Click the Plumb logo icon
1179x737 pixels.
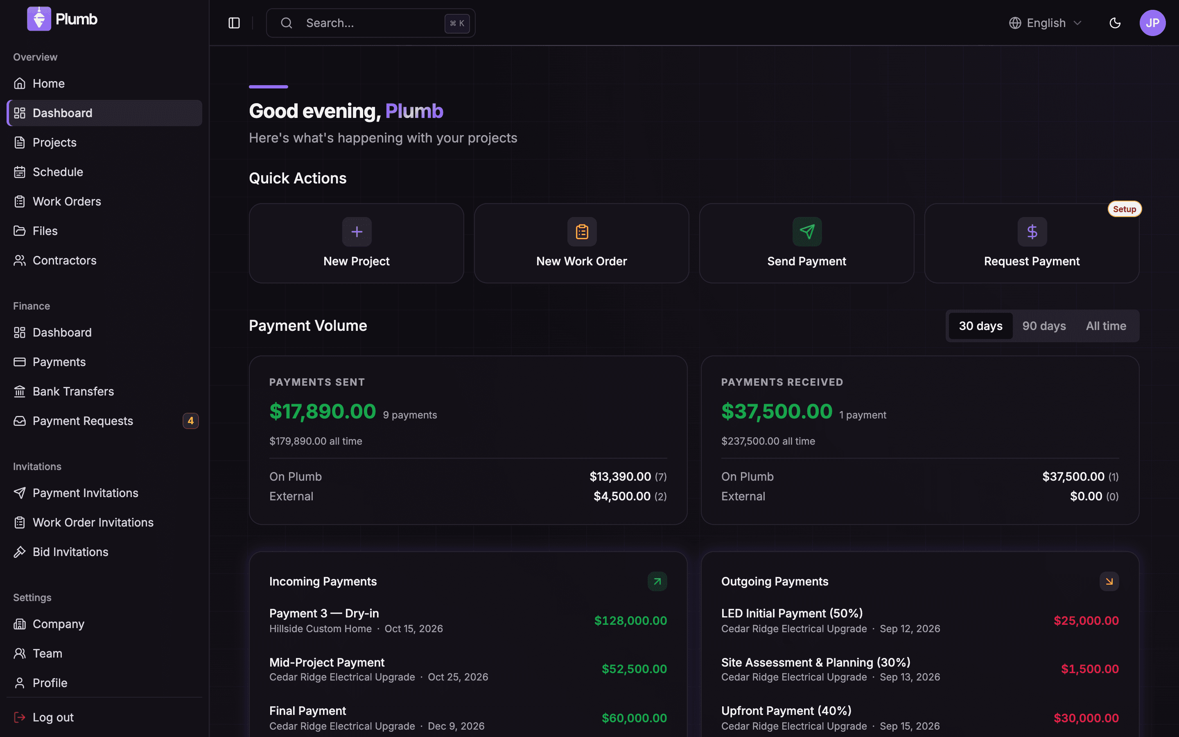[x=39, y=18]
